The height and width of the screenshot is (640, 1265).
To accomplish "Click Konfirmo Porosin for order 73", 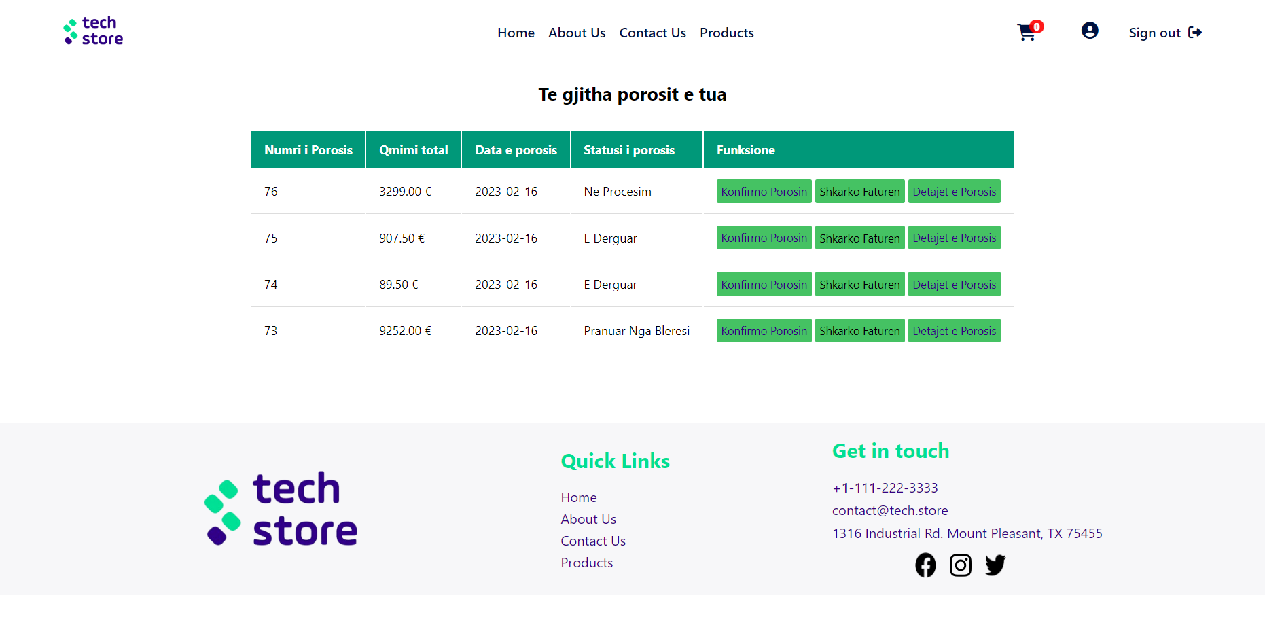I will click(x=764, y=330).
